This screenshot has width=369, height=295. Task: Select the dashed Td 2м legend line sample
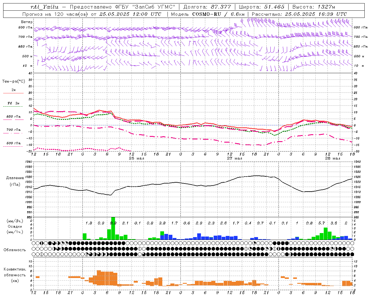[13, 107]
